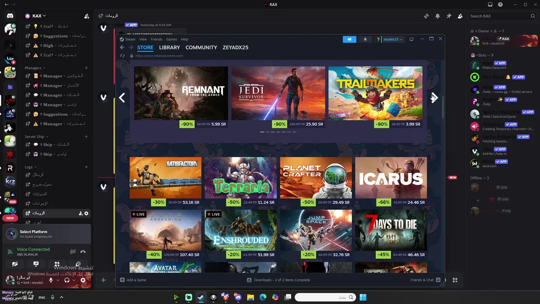Open Steam announcements megaphone button
This screenshot has width=540, height=304.
click(x=349, y=39)
